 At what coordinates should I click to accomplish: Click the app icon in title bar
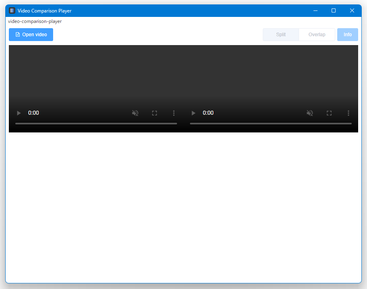[12, 10]
